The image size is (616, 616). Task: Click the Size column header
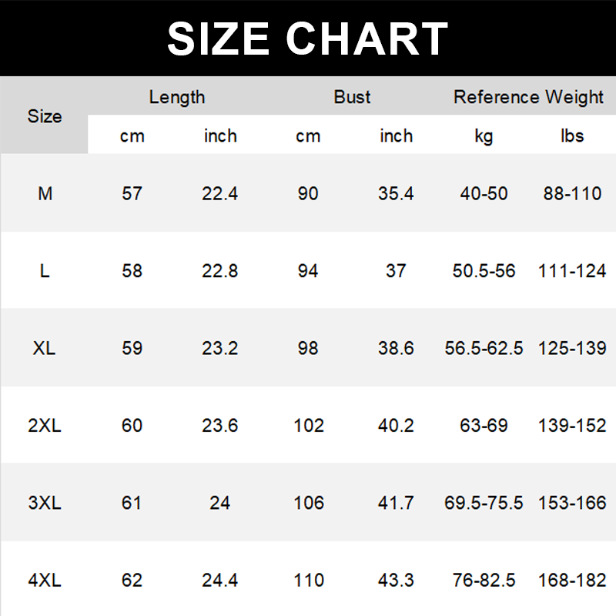click(45, 116)
